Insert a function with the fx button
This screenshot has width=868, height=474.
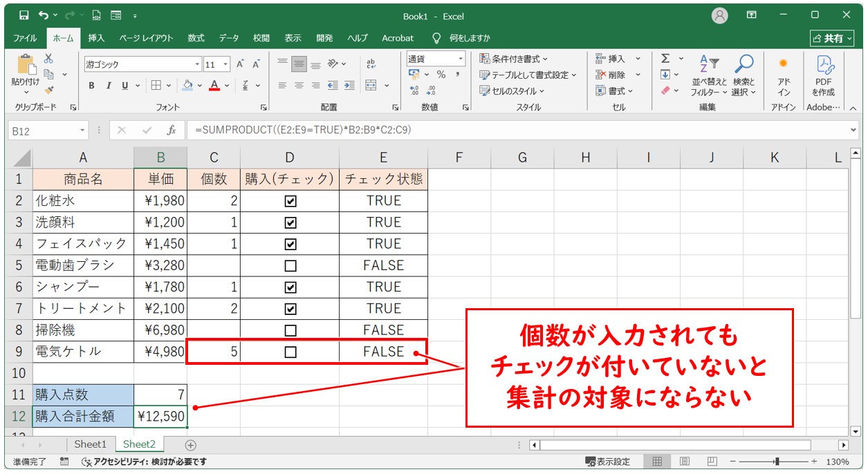pyautogui.click(x=172, y=130)
